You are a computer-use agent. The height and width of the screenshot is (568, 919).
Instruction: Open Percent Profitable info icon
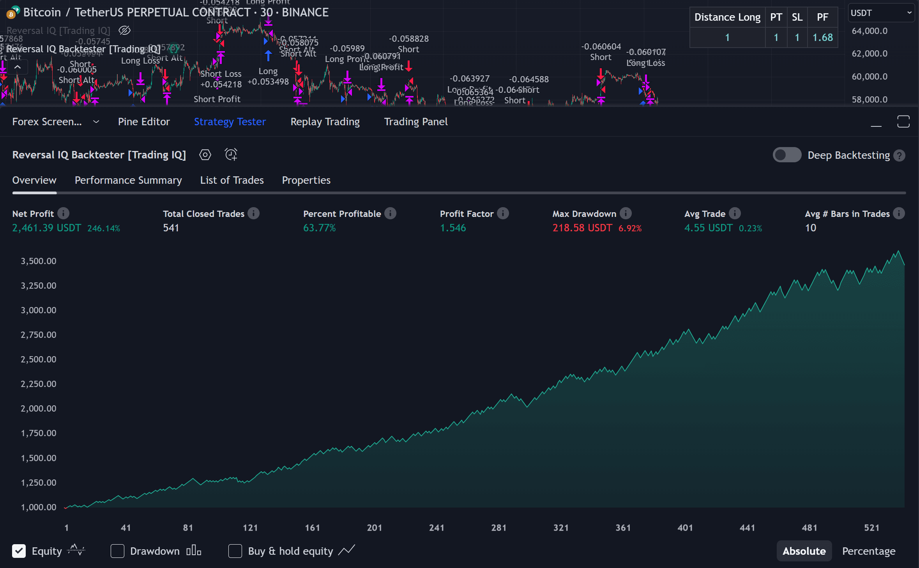390,213
